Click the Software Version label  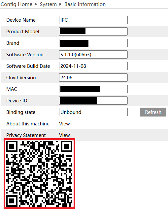click(x=25, y=55)
